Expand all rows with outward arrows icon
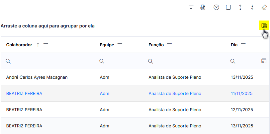This screenshot has height=134, width=270. pyautogui.click(x=240, y=7)
